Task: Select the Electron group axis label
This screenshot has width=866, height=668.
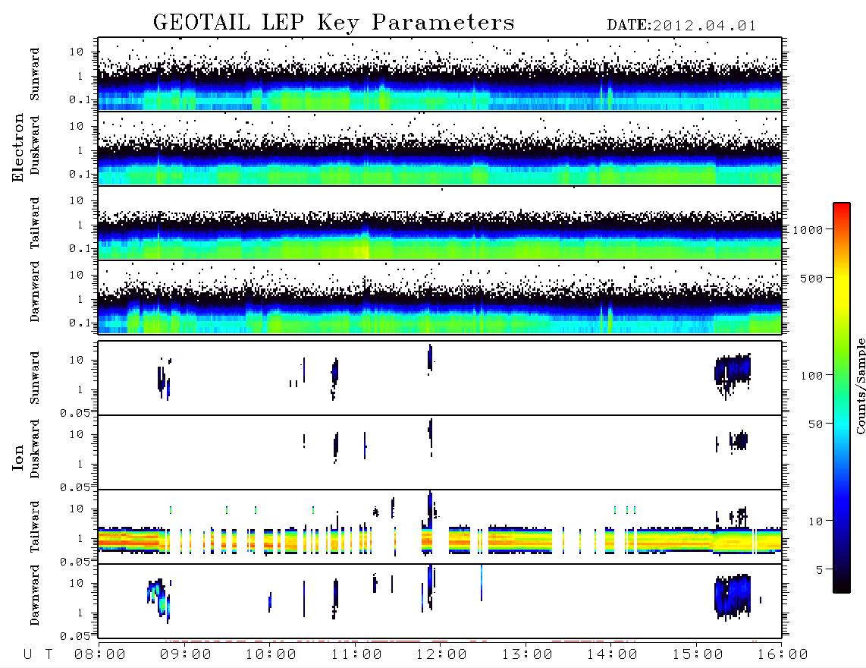Action: [x=17, y=148]
